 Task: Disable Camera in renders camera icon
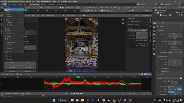coord(182,15)
